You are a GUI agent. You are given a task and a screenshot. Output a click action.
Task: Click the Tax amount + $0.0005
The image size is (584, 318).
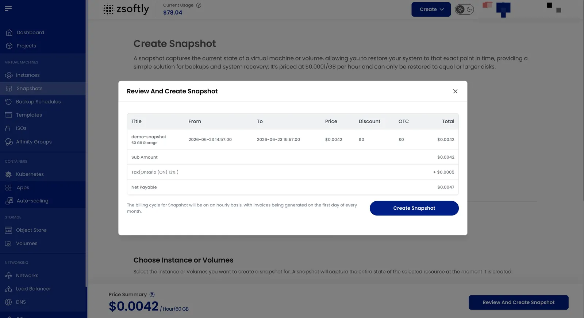[x=443, y=172]
